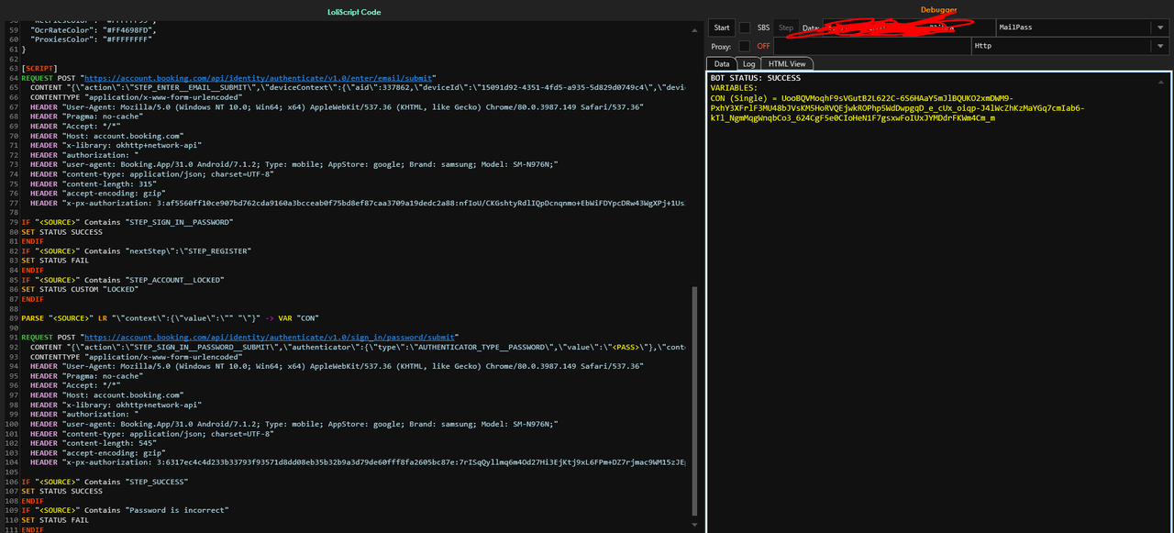Viewport: 1174px width, 533px height.
Task: Click the line containing "STEP_ACCOUNT__LOCKED" condition
Action: (x=122, y=280)
